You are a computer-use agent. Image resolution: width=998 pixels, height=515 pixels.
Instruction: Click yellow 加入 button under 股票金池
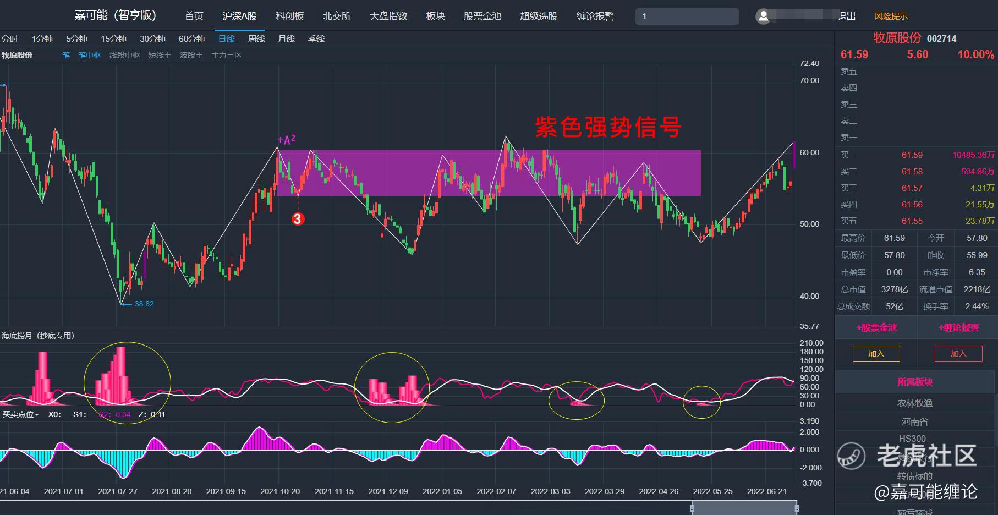pos(876,354)
